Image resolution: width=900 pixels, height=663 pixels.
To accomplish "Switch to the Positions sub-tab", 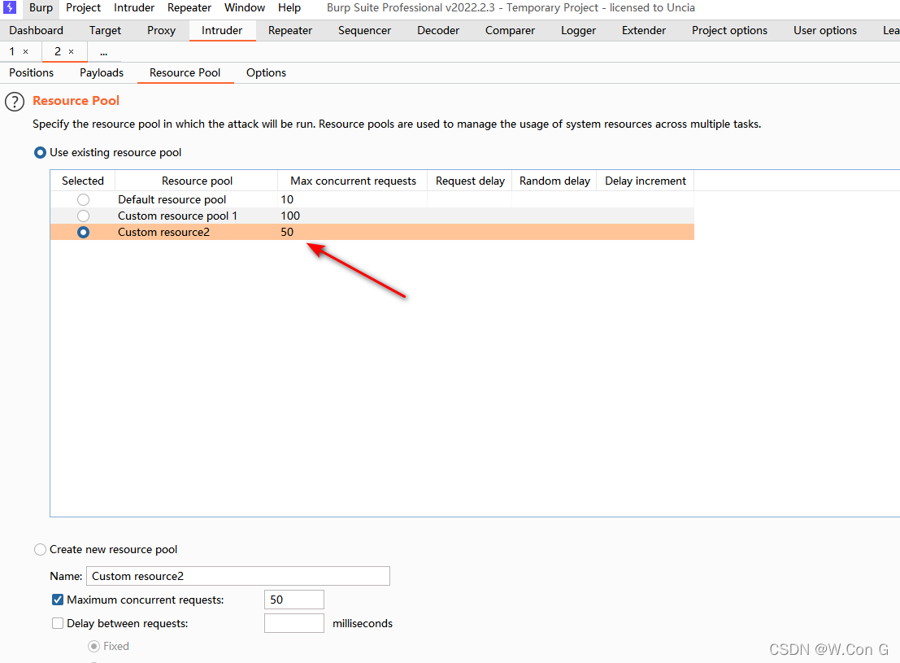I will (32, 73).
